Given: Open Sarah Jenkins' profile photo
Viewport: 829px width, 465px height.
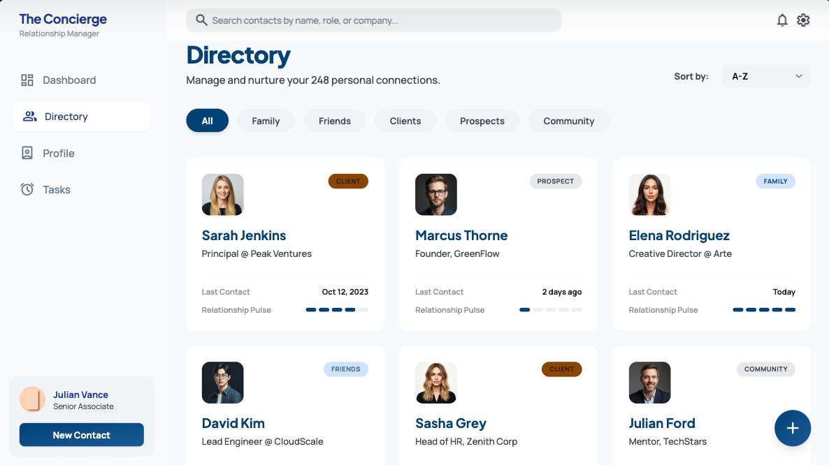Looking at the screenshot, I should [x=222, y=195].
